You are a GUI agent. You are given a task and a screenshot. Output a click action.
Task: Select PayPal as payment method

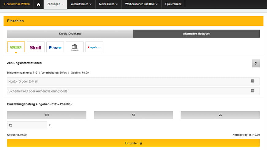pos(55,47)
